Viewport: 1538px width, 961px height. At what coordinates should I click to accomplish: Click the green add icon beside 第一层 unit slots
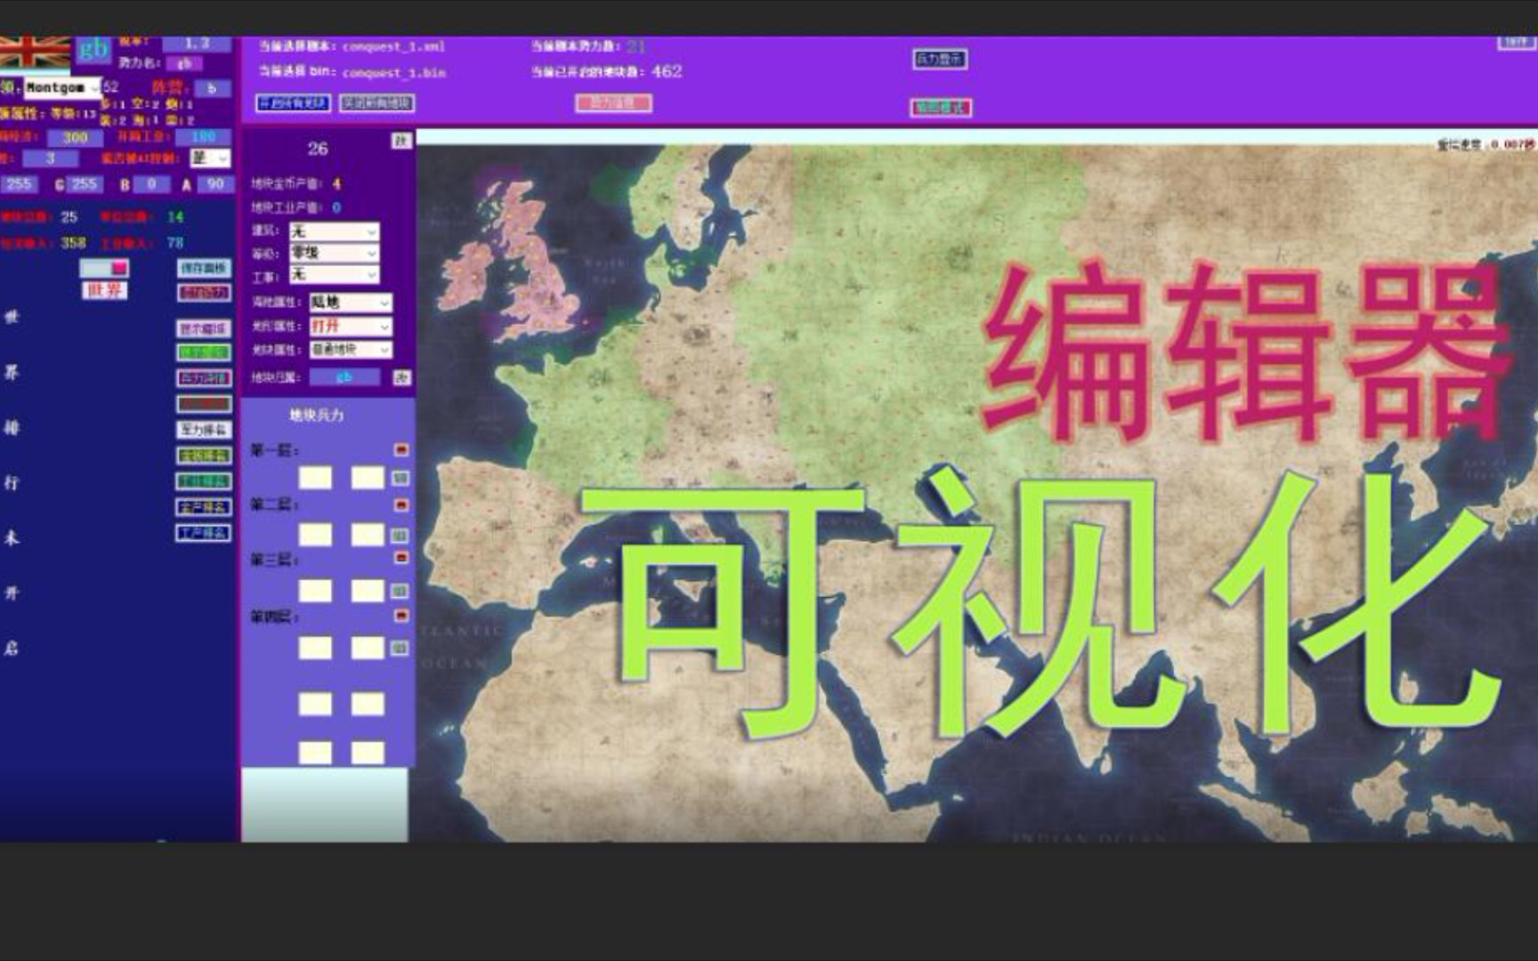(x=400, y=477)
